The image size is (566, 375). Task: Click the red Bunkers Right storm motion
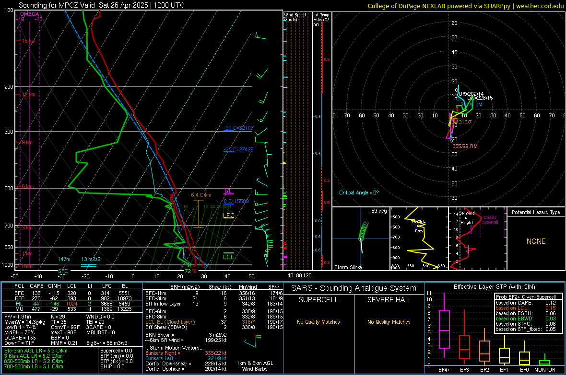click(186, 353)
